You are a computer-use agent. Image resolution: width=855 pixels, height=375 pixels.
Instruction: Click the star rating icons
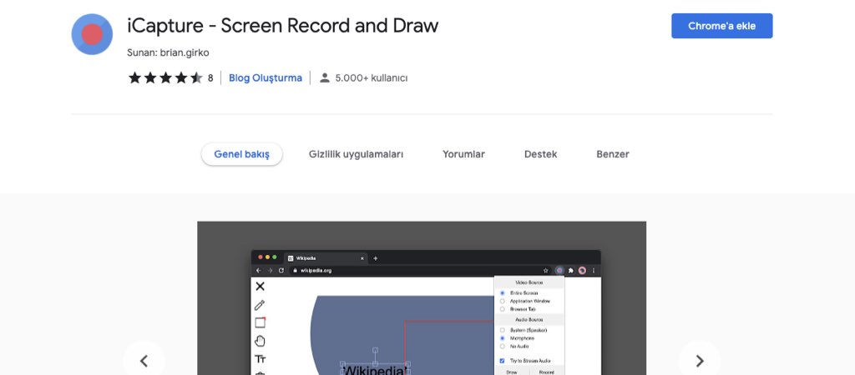[165, 77]
